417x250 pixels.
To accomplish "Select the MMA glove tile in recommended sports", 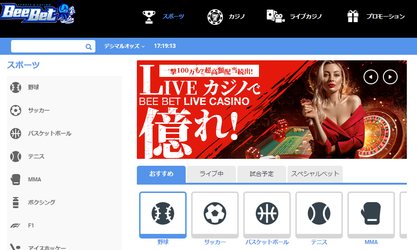I will [371, 215].
